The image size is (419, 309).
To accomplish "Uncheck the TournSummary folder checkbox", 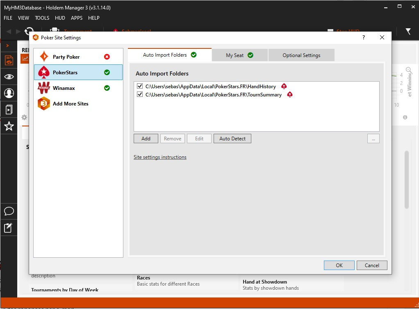I will pos(139,94).
